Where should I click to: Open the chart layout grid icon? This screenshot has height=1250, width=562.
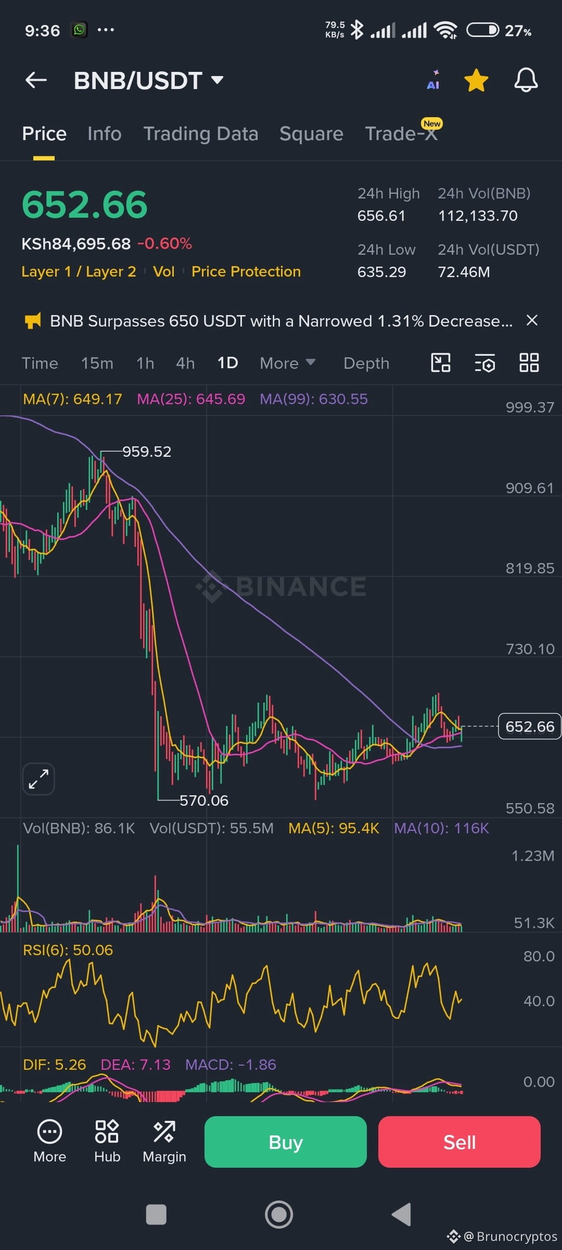tap(529, 362)
